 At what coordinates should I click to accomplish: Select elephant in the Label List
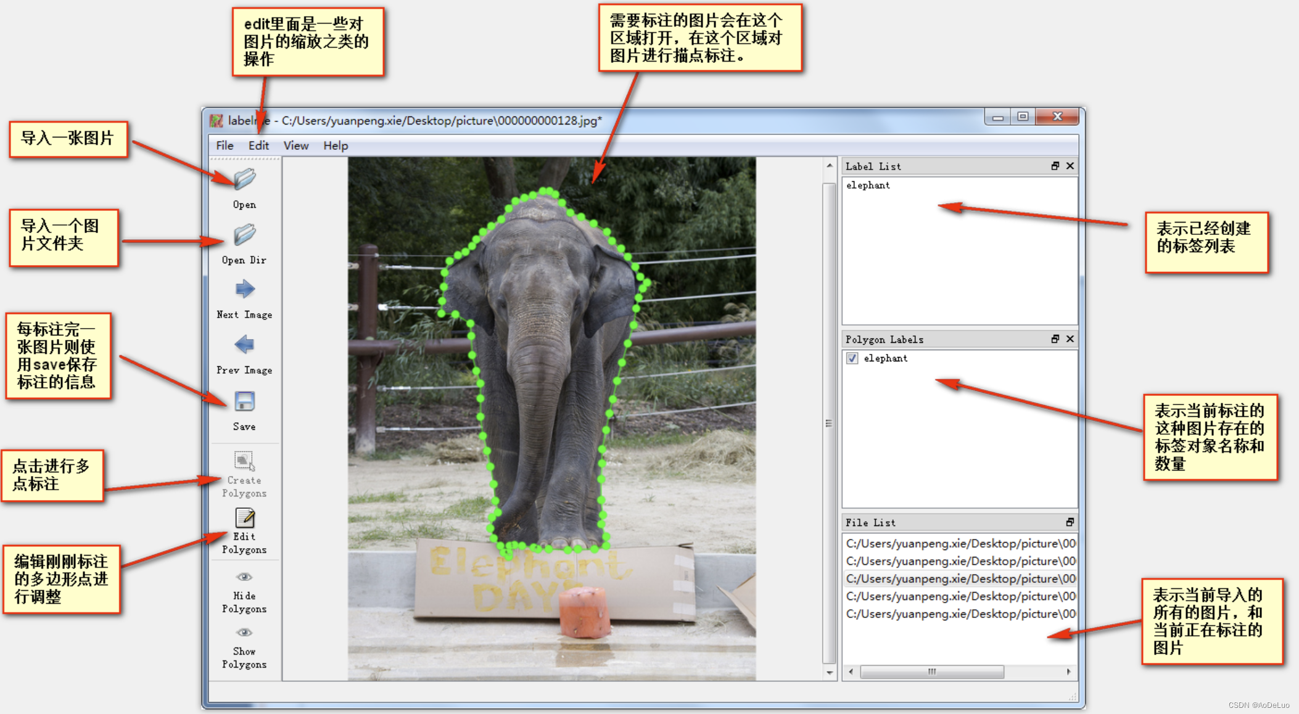(x=868, y=185)
